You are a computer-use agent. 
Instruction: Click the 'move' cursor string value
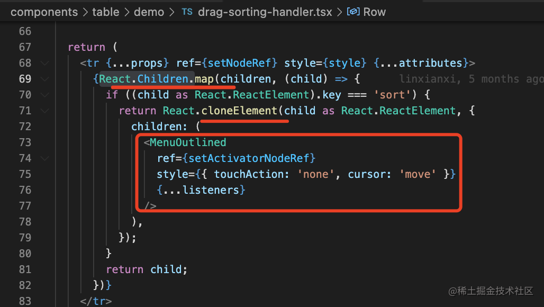418,174
